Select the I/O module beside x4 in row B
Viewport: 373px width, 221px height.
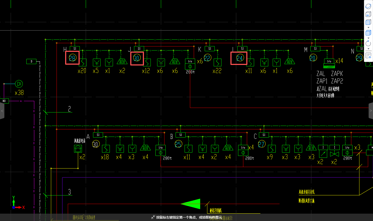tap(243, 150)
